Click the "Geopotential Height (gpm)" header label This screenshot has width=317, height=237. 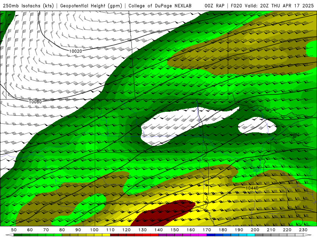(91, 6)
